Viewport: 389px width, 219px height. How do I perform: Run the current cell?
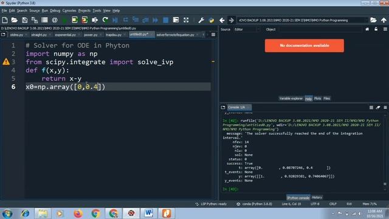pyautogui.click(x=75, y=20)
